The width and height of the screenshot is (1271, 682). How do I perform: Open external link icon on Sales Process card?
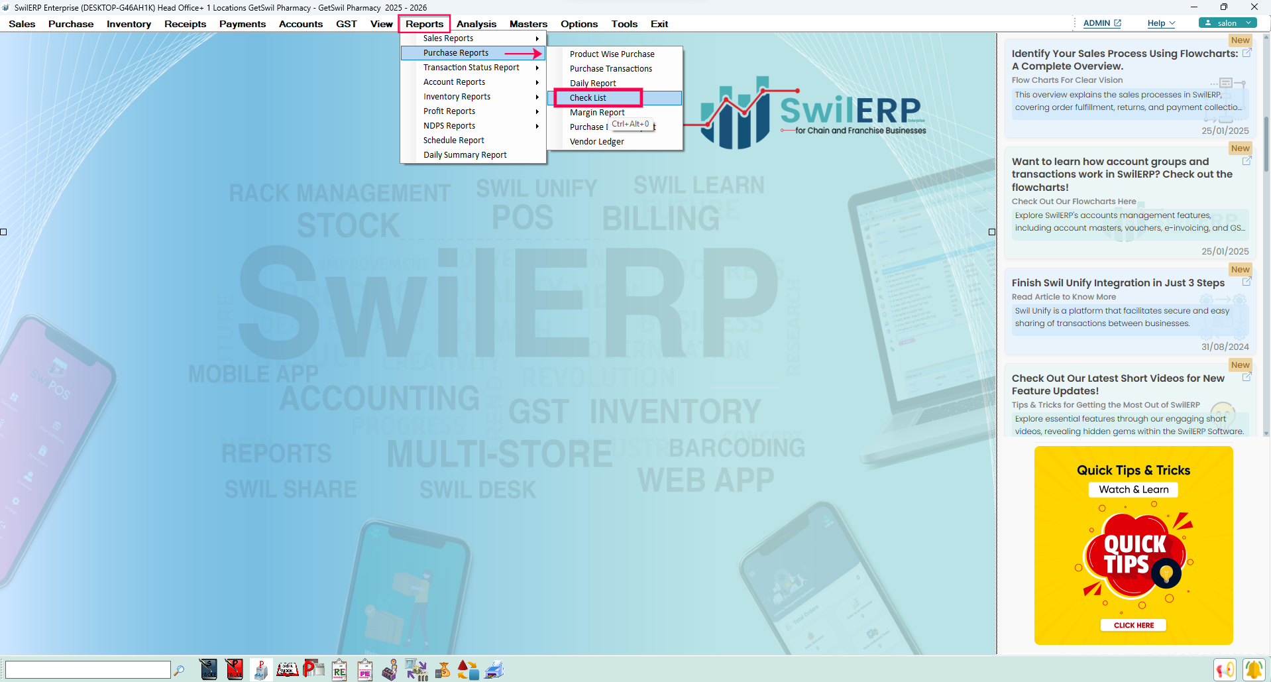tap(1246, 53)
